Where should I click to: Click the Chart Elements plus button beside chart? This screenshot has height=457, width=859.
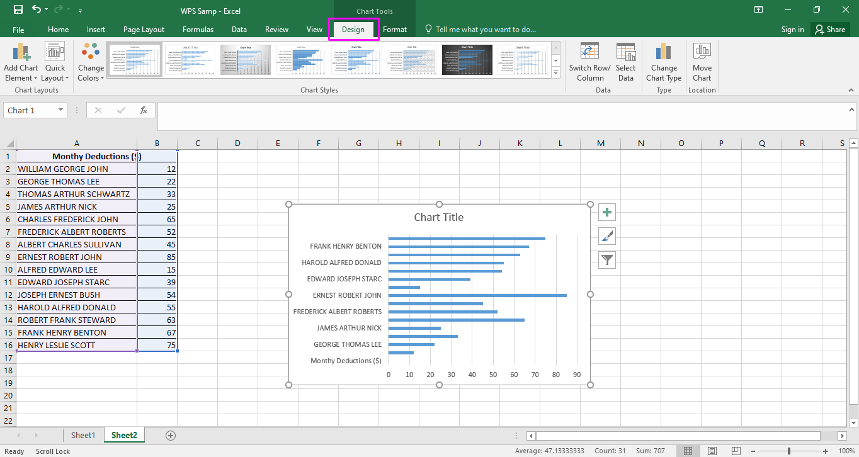tap(606, 212)
